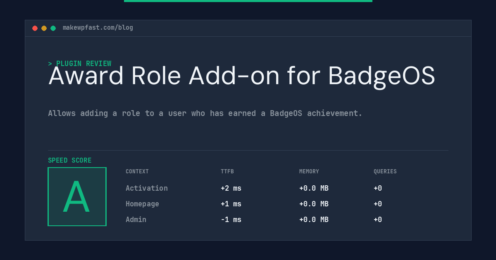Click the TTFB column header
Screen dimensions: 496x260
pyautogui.click(x=227, y=172)
